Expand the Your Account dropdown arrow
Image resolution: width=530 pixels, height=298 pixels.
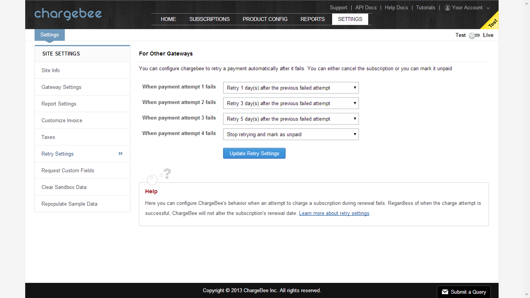488,8
